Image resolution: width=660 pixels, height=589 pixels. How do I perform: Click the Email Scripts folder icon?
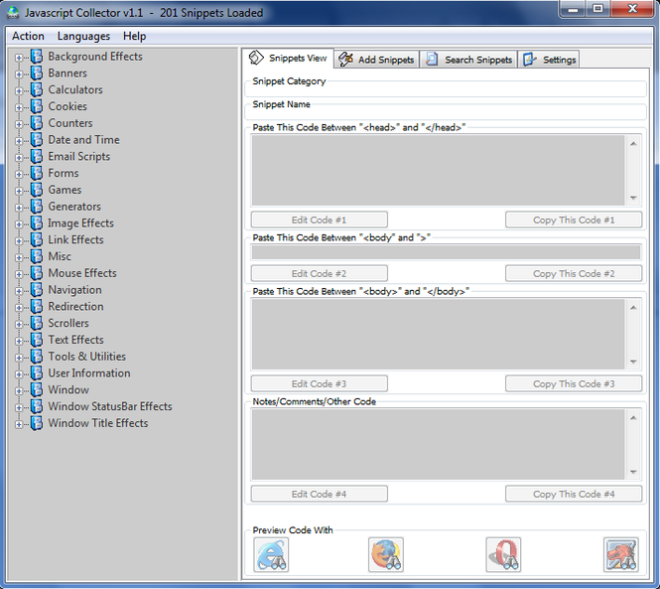(37, 156)
